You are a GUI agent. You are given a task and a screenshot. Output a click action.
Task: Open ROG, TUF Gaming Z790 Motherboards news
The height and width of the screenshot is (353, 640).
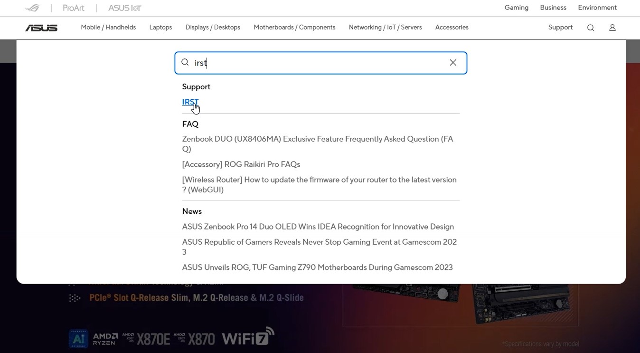[318, 267]
